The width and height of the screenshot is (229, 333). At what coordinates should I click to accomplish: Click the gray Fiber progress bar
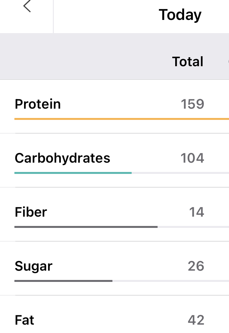click(x=86, y=227)
